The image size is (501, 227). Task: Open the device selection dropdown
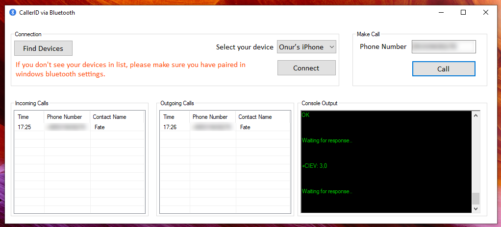pos(306,47)
